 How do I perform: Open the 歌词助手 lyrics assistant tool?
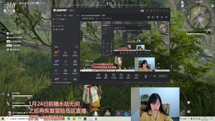pos(75,72)
